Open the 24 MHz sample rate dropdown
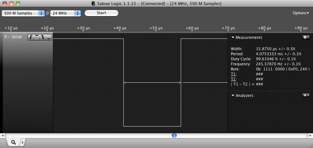313x148 pixels. [x=66, y=13]
